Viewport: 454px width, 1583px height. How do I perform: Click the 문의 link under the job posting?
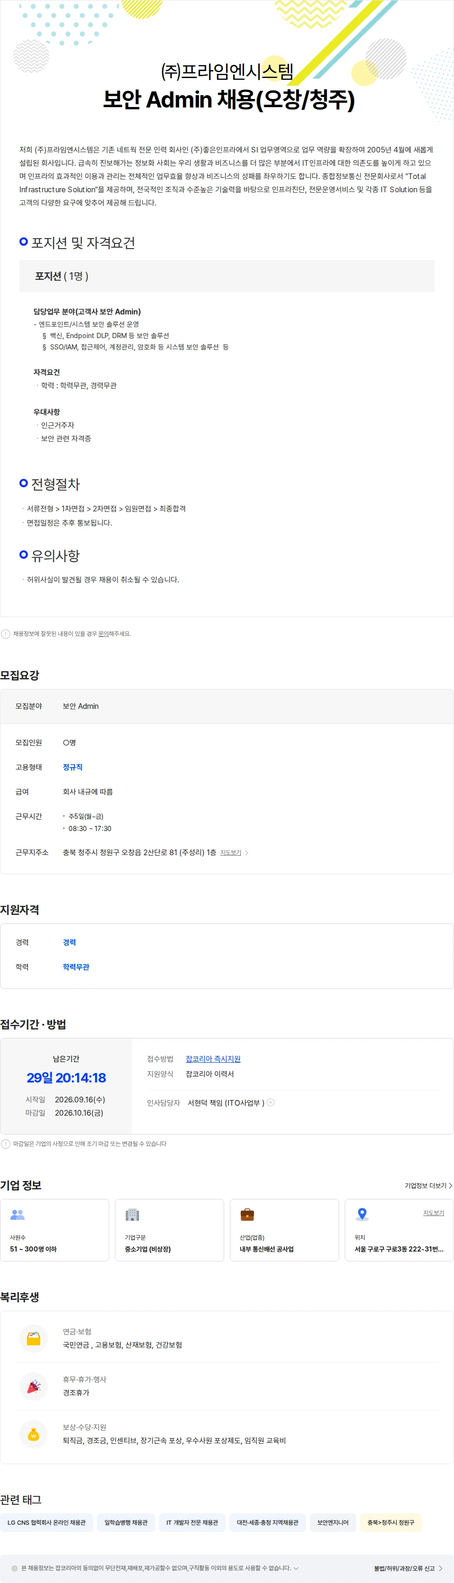[x=103, y=634]
